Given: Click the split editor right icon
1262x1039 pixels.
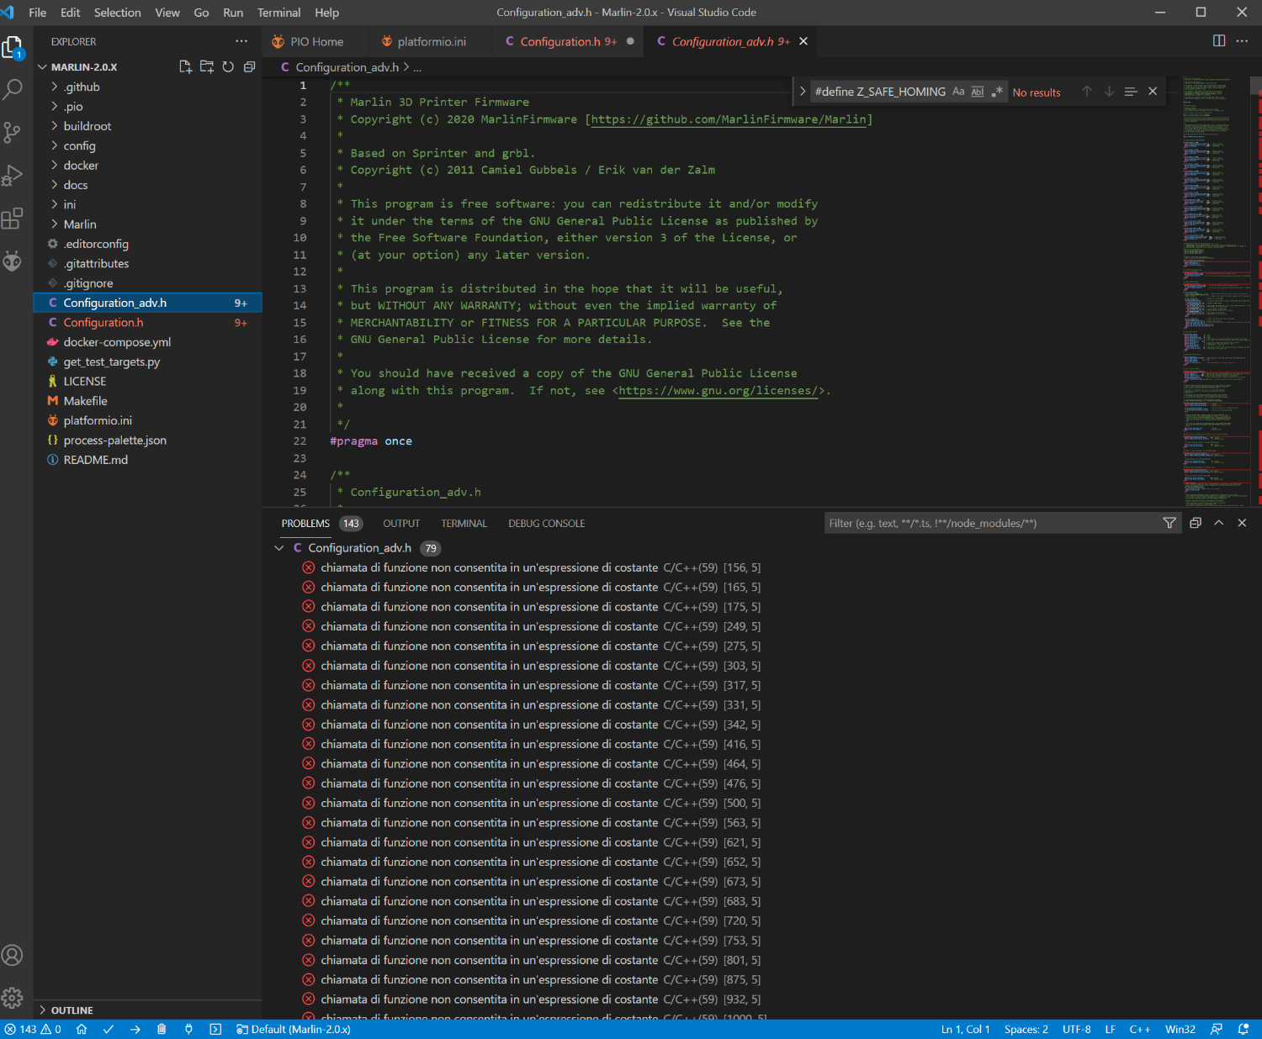Looking at the screenshot, I should [1218, 41].
